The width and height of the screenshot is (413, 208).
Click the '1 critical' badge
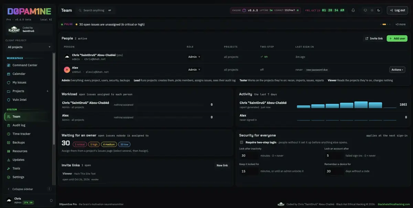(x=80, y=145)
